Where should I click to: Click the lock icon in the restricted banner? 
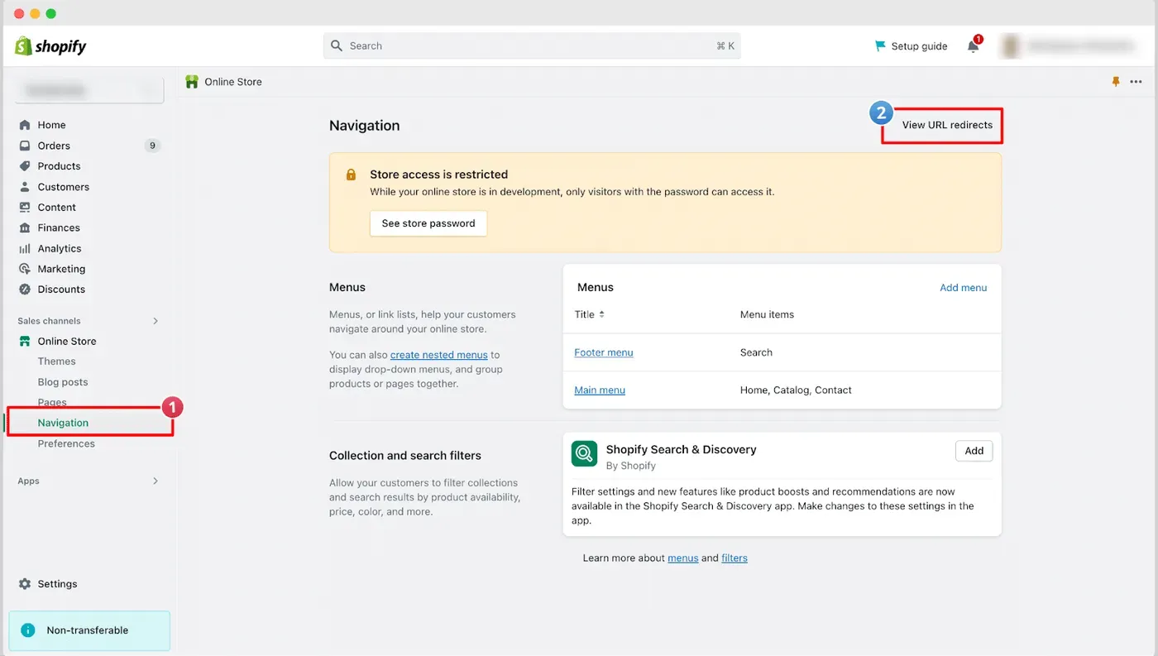pyautogui.click(x=352, y=175)
